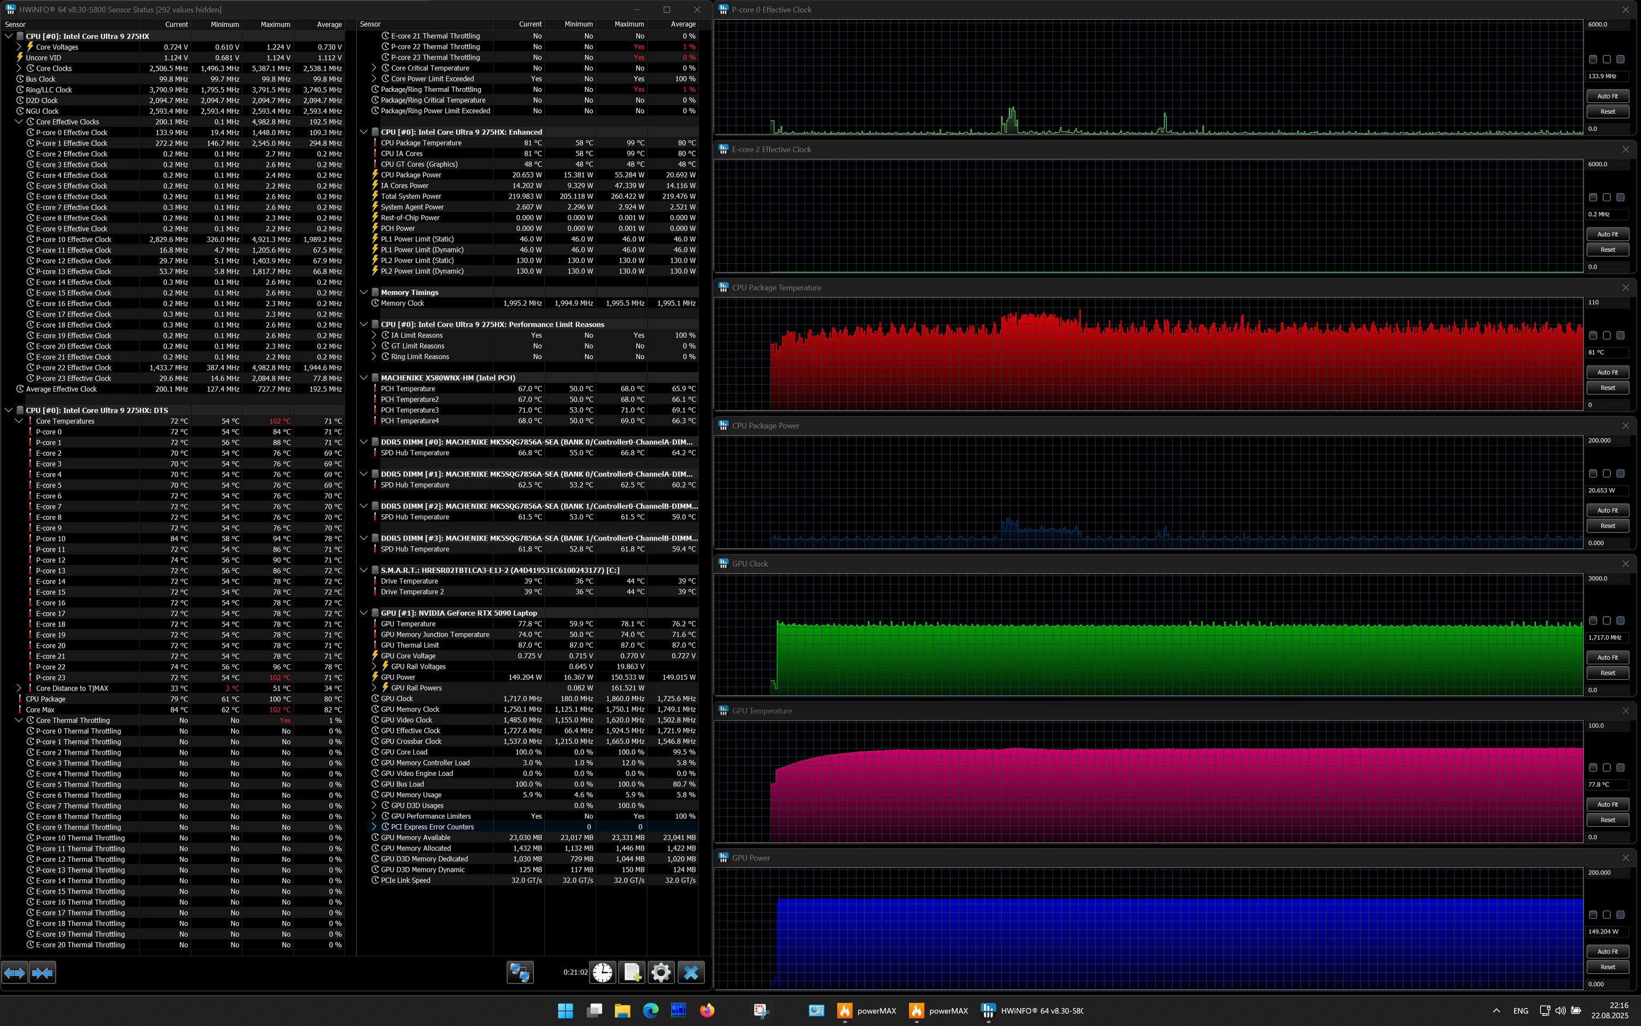Open the remote network monitors icon
Image resolution: width=1641 pixels, height=1026 pixels.
(x=520, y=972)
